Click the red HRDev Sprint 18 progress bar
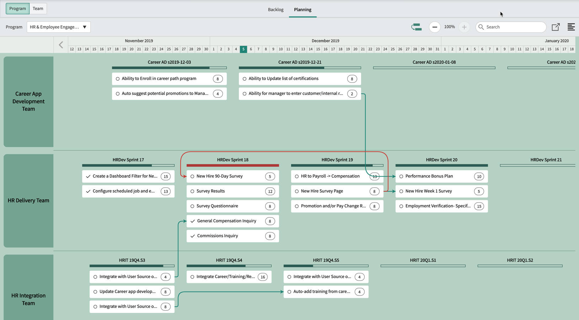This screenshot has width=579, height=320. click(x=233, y=165)
